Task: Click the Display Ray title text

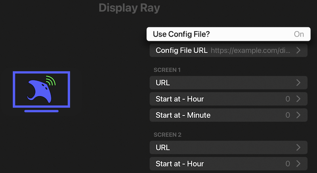Action: click(x=130, y=8)
